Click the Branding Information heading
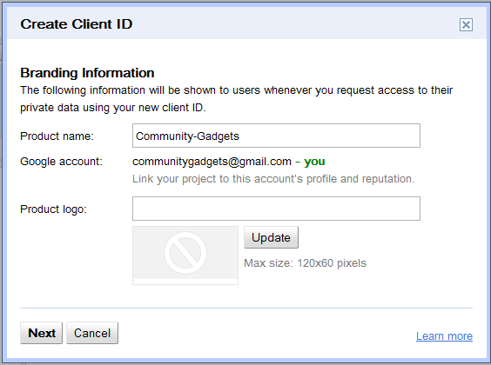Image resolution: width=491 pixels, height=365 pixels. coord(87,73)
